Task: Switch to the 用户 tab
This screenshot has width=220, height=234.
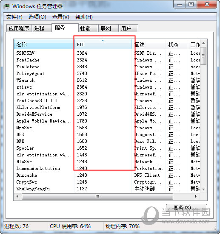Action: (129, 28)
